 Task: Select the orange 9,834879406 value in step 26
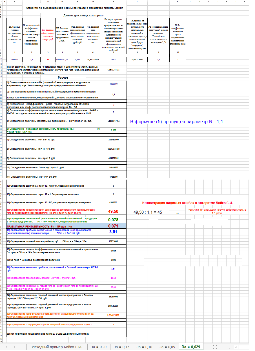click(113, 315)
